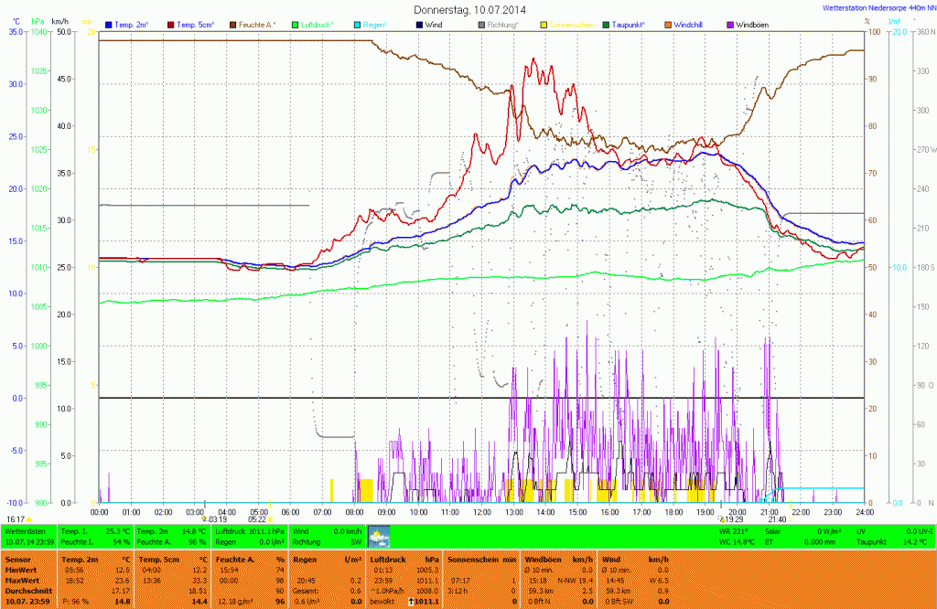Click the brown Feuchte A. legend square

click(x=232, y=25)
